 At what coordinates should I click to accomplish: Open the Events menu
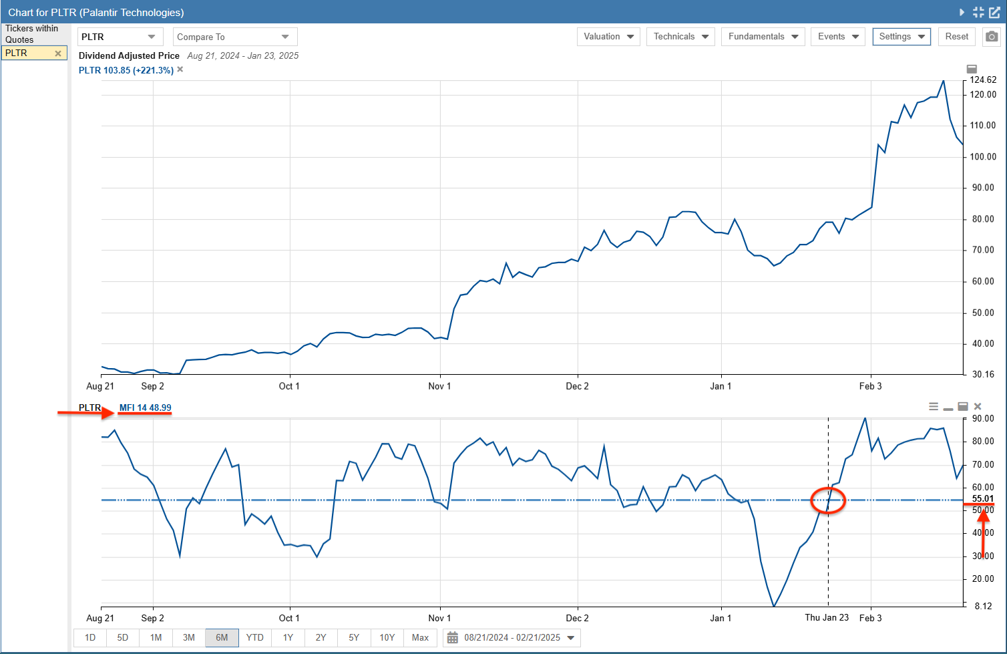838,37
